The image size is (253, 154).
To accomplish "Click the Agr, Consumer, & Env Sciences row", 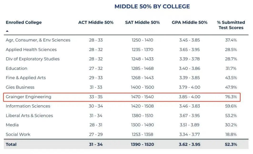I will 38,40.
